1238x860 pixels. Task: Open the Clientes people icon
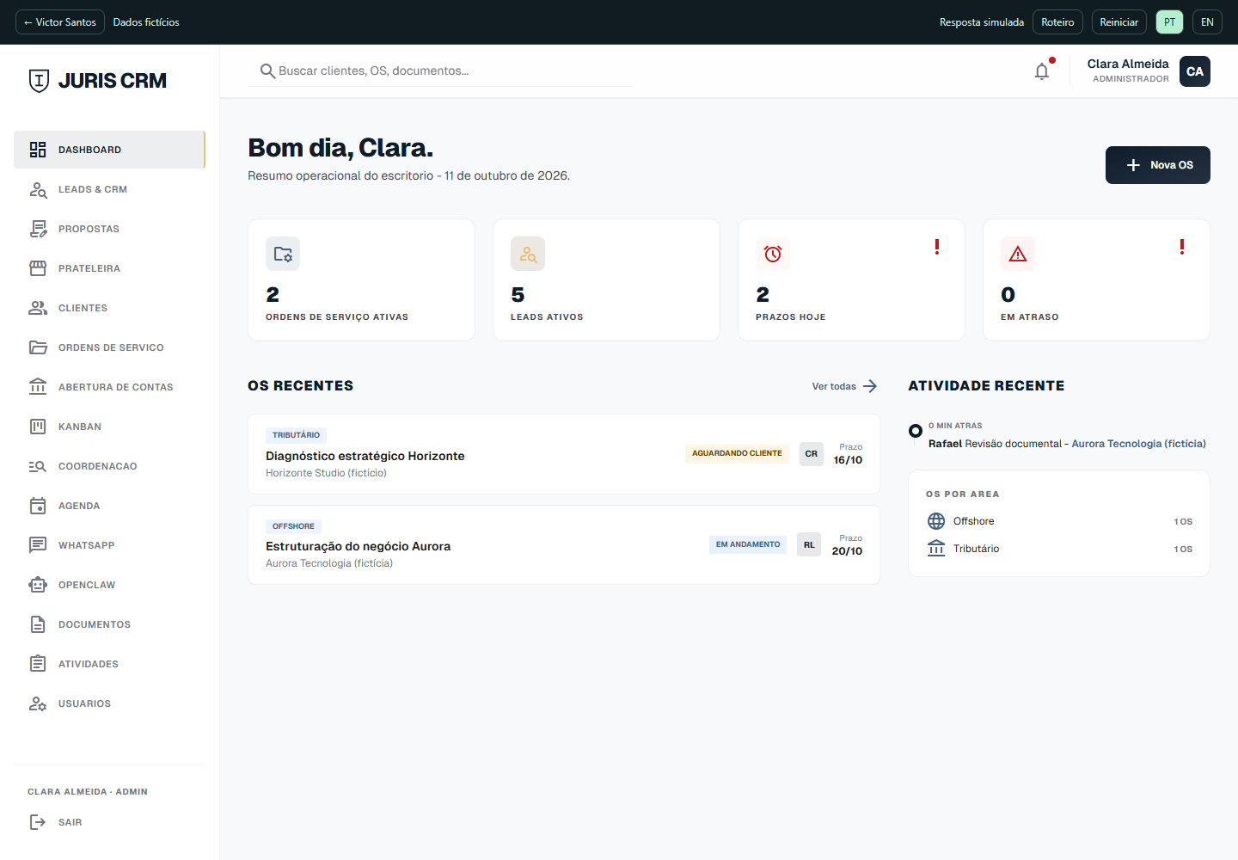pos(38,308)
